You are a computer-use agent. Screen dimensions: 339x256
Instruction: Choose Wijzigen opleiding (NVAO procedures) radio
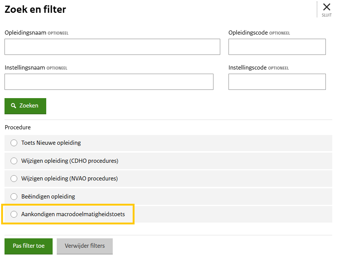coord(14,179)
